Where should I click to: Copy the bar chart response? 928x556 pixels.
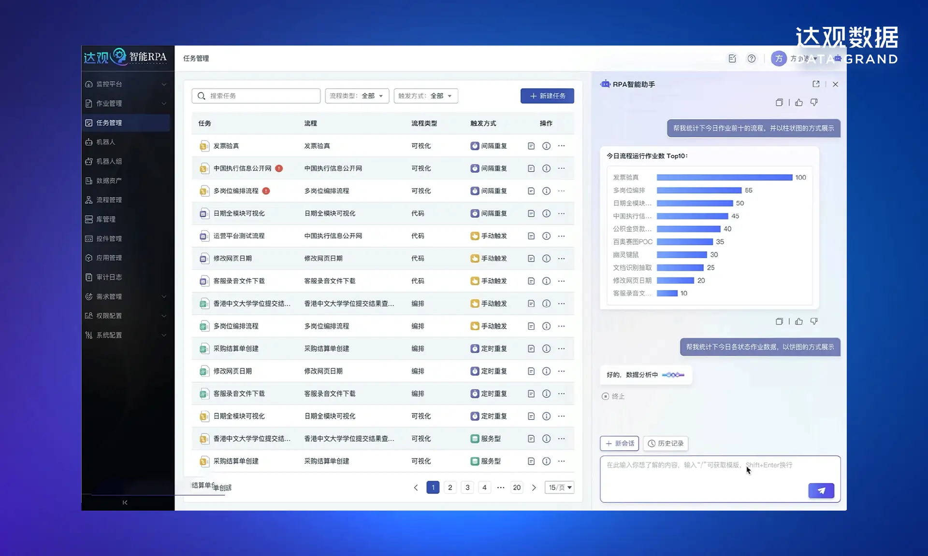779,321
